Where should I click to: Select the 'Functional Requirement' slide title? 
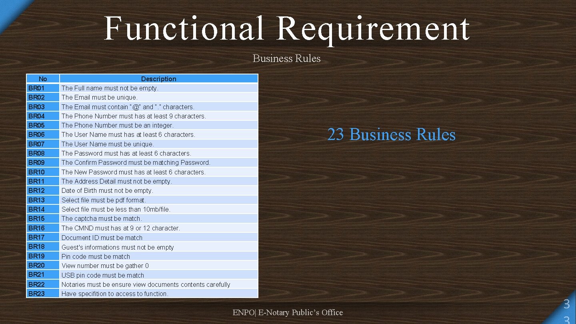[286, 29]
